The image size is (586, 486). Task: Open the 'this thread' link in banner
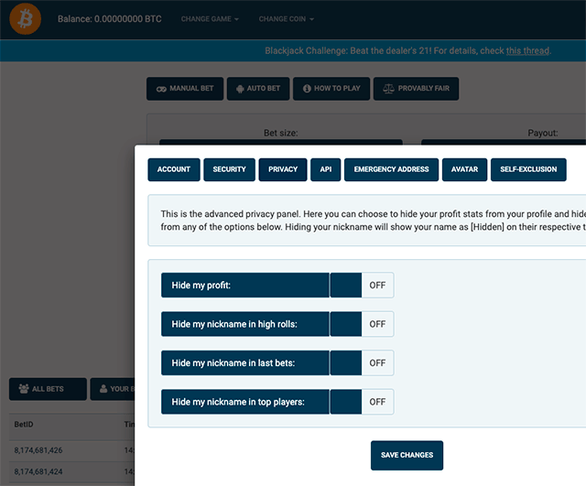click(526, 50)
